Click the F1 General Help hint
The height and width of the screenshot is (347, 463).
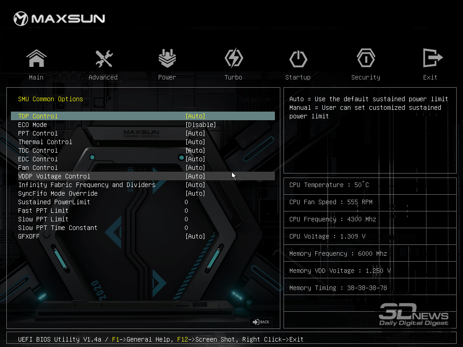coord(141,339)
